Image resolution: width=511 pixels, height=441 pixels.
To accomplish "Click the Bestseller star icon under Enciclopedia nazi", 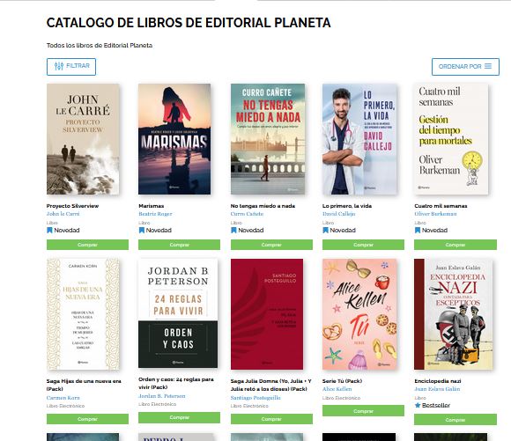I will 418,405.
